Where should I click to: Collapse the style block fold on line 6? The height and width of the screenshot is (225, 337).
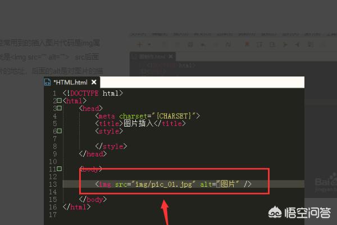point(59,131)
